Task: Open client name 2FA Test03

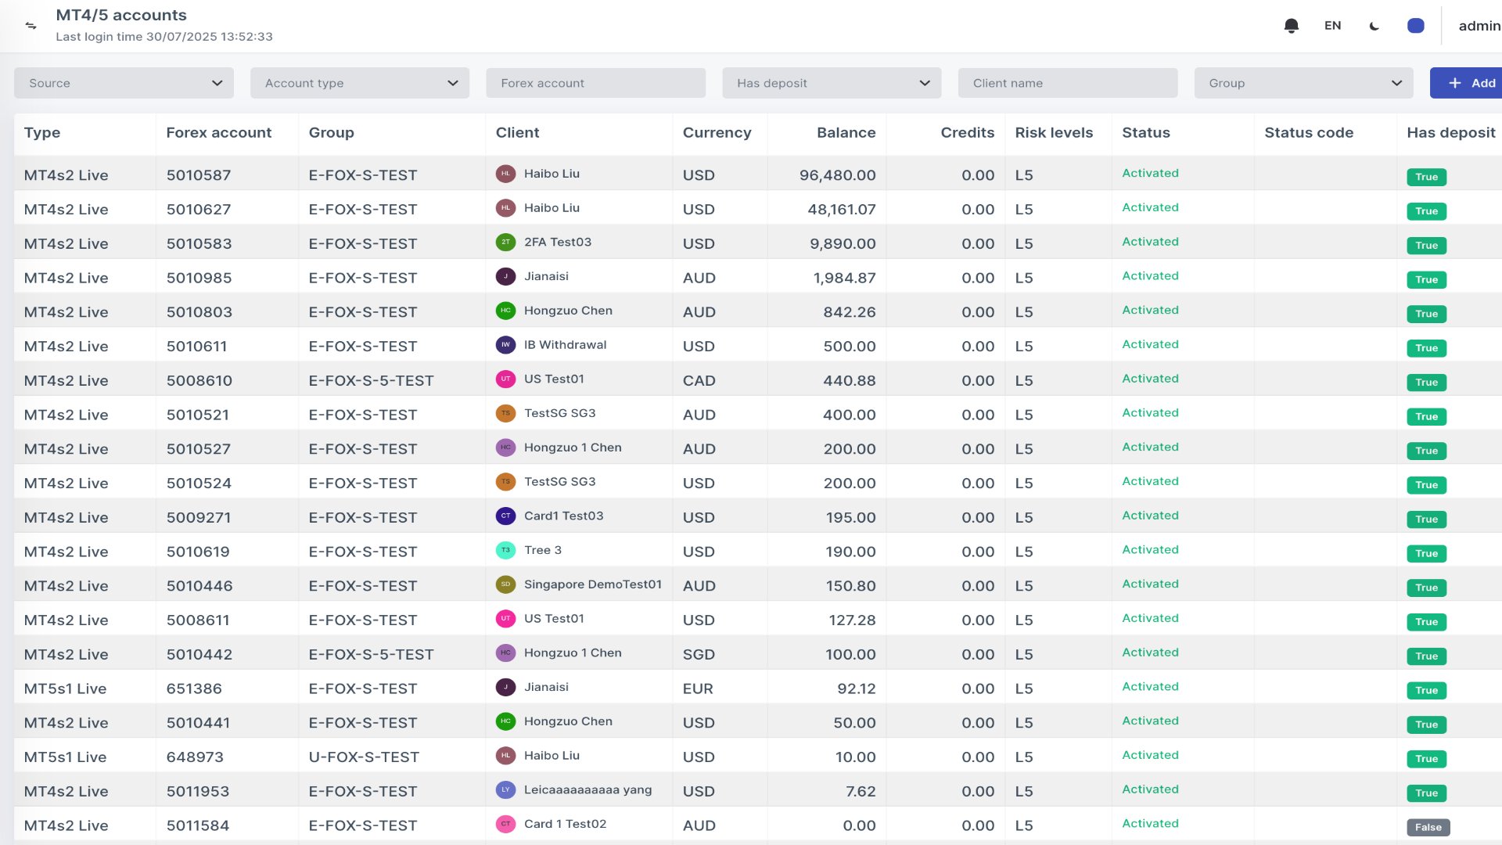Action: click(x=558, y=242)
